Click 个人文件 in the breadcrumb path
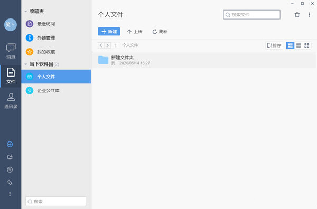The image size is (317, 209). coord(130,45)
